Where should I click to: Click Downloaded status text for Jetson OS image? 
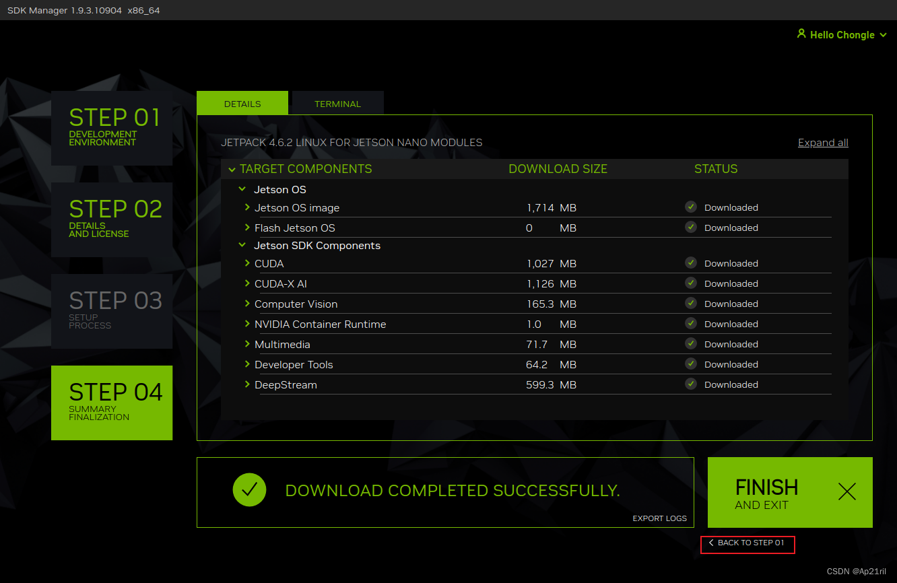point(731,207)
